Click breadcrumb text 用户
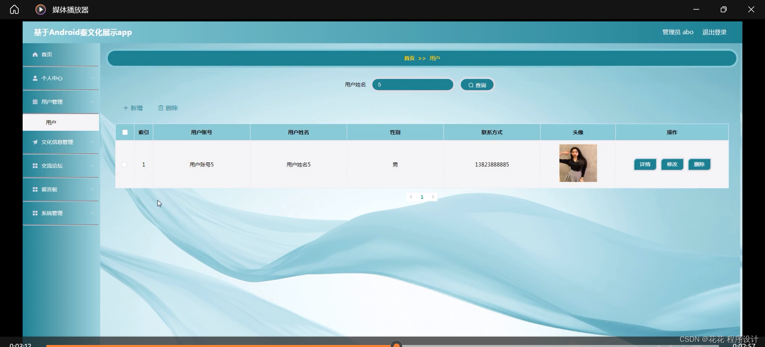 (x=435, y=58)
